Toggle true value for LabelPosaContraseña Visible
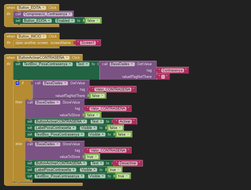This screenshot has height=190, width=251. coord(114,170)
